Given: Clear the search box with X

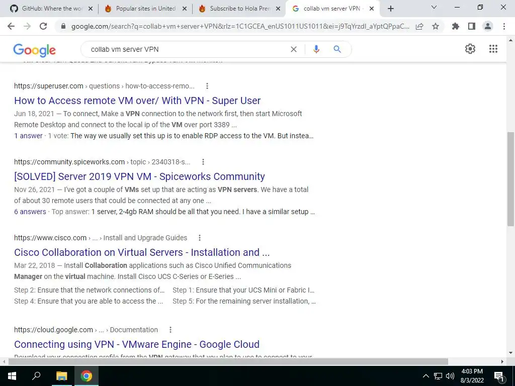Looking at the screenshot, I should [x=294, y=49].
